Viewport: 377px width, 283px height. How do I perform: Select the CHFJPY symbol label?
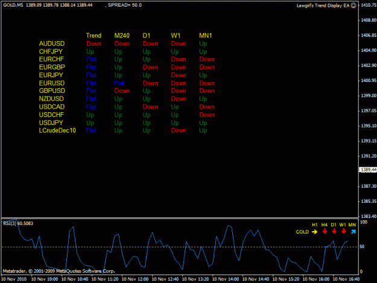coord(51,51)
